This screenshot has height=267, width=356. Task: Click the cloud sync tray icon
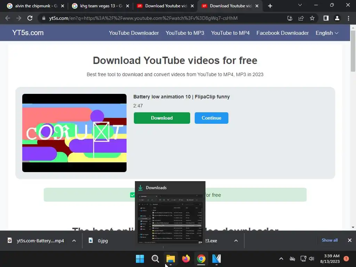click(x=292, y=259)
